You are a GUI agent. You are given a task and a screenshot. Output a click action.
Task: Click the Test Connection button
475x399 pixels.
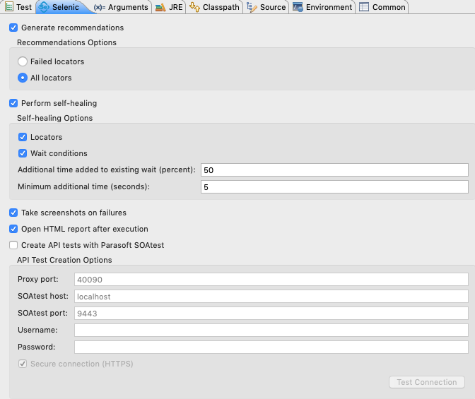click(426, 382)
